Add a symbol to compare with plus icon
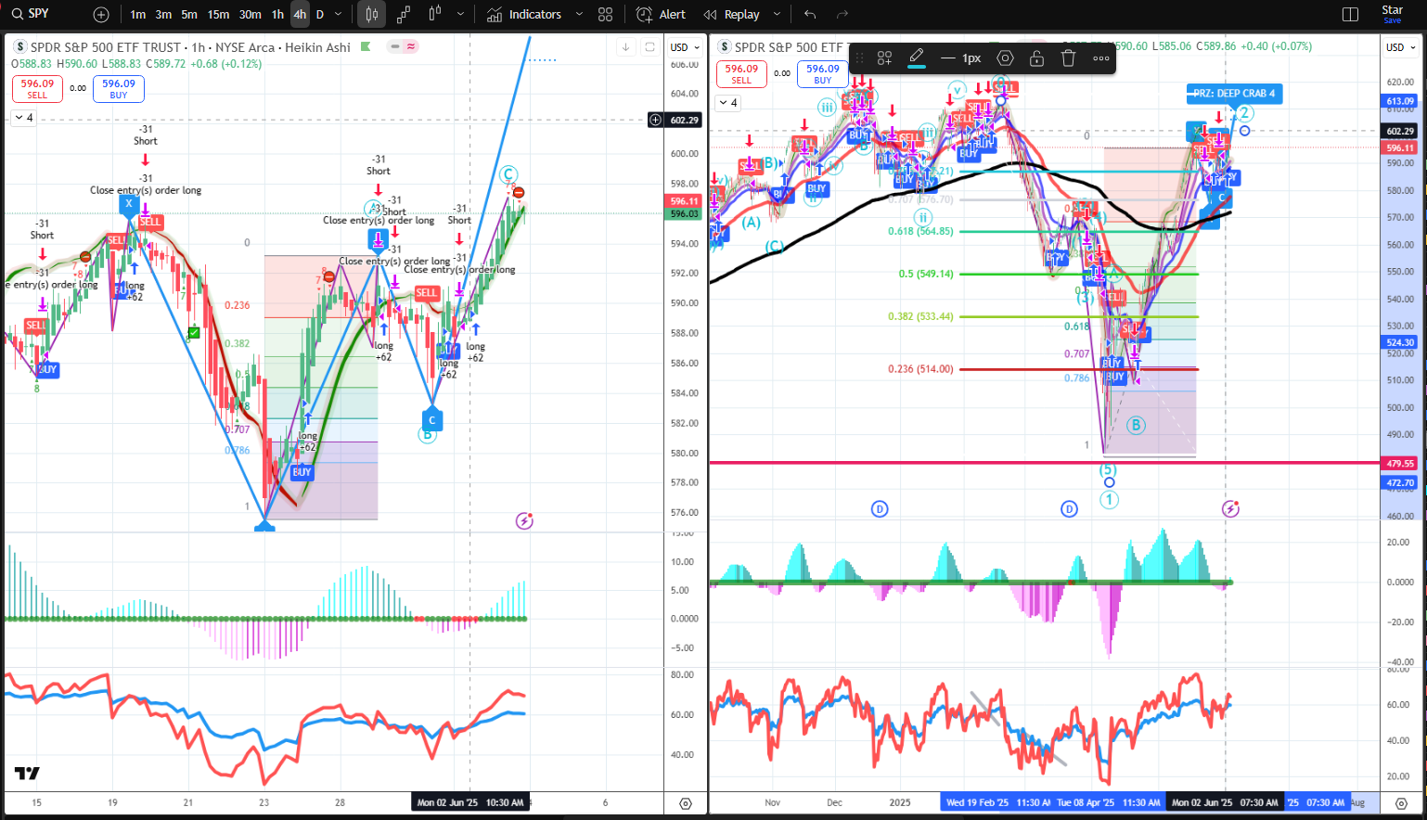This screenshot has width=1427, height=820. tap(101, 15)
